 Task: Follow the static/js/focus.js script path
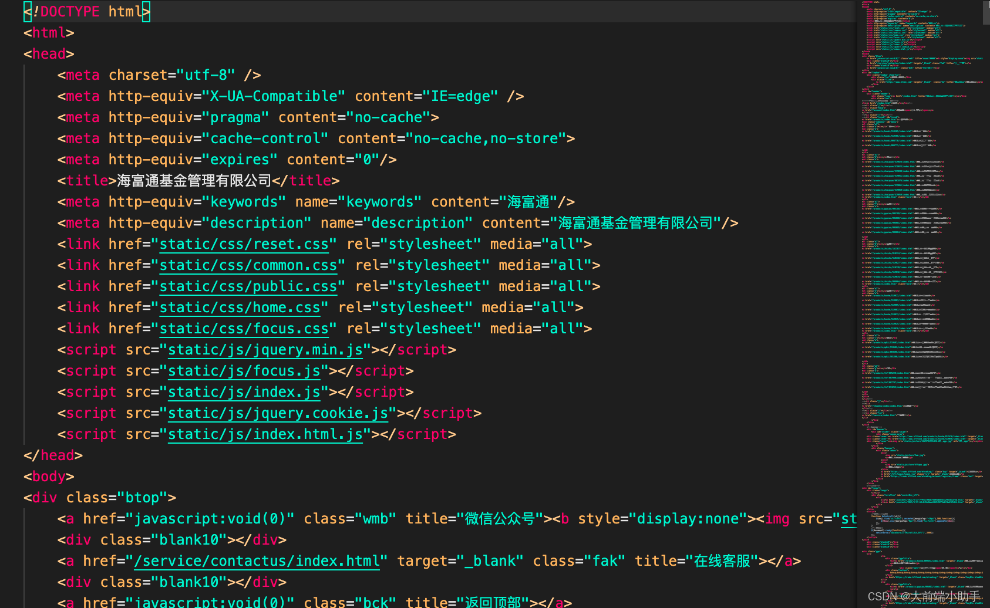[244, 371]
